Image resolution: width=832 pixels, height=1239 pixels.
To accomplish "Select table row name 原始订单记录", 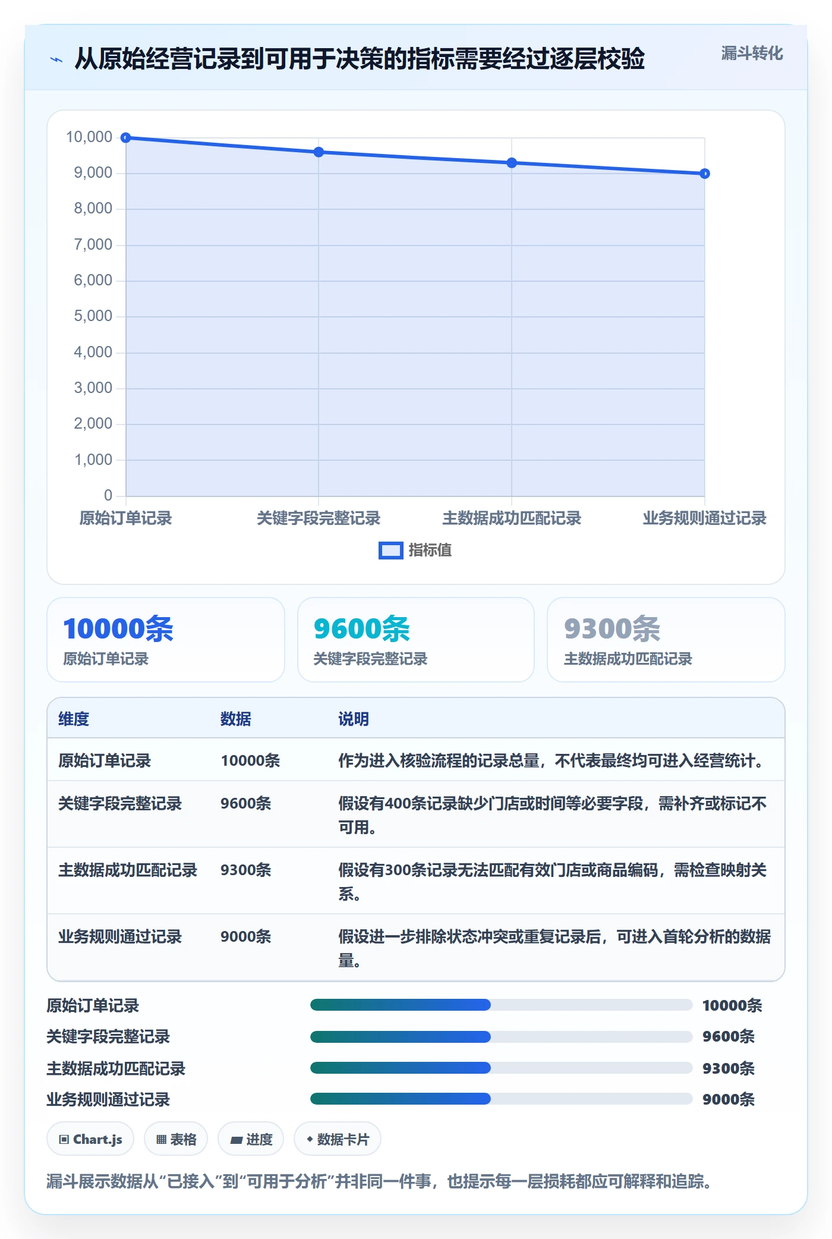I will tap(105, 760).
